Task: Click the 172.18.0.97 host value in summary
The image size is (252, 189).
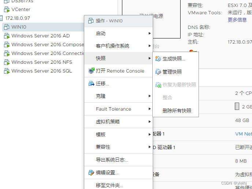Action: [x=240, y=42]
